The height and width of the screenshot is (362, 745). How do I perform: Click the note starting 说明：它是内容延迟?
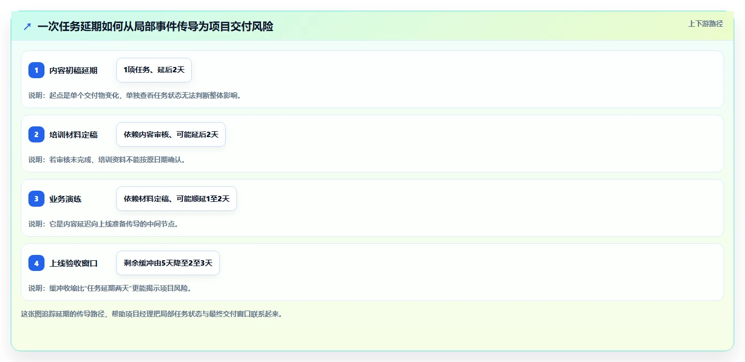103,224
